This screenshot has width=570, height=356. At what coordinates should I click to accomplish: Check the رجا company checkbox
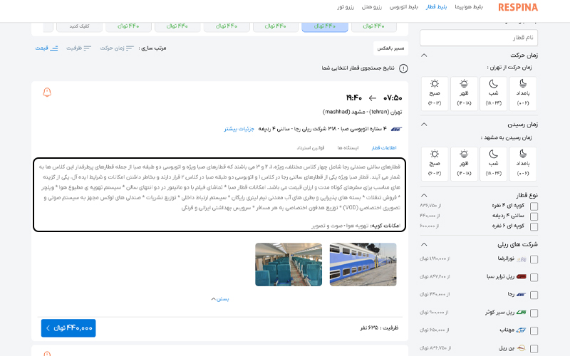534,295
